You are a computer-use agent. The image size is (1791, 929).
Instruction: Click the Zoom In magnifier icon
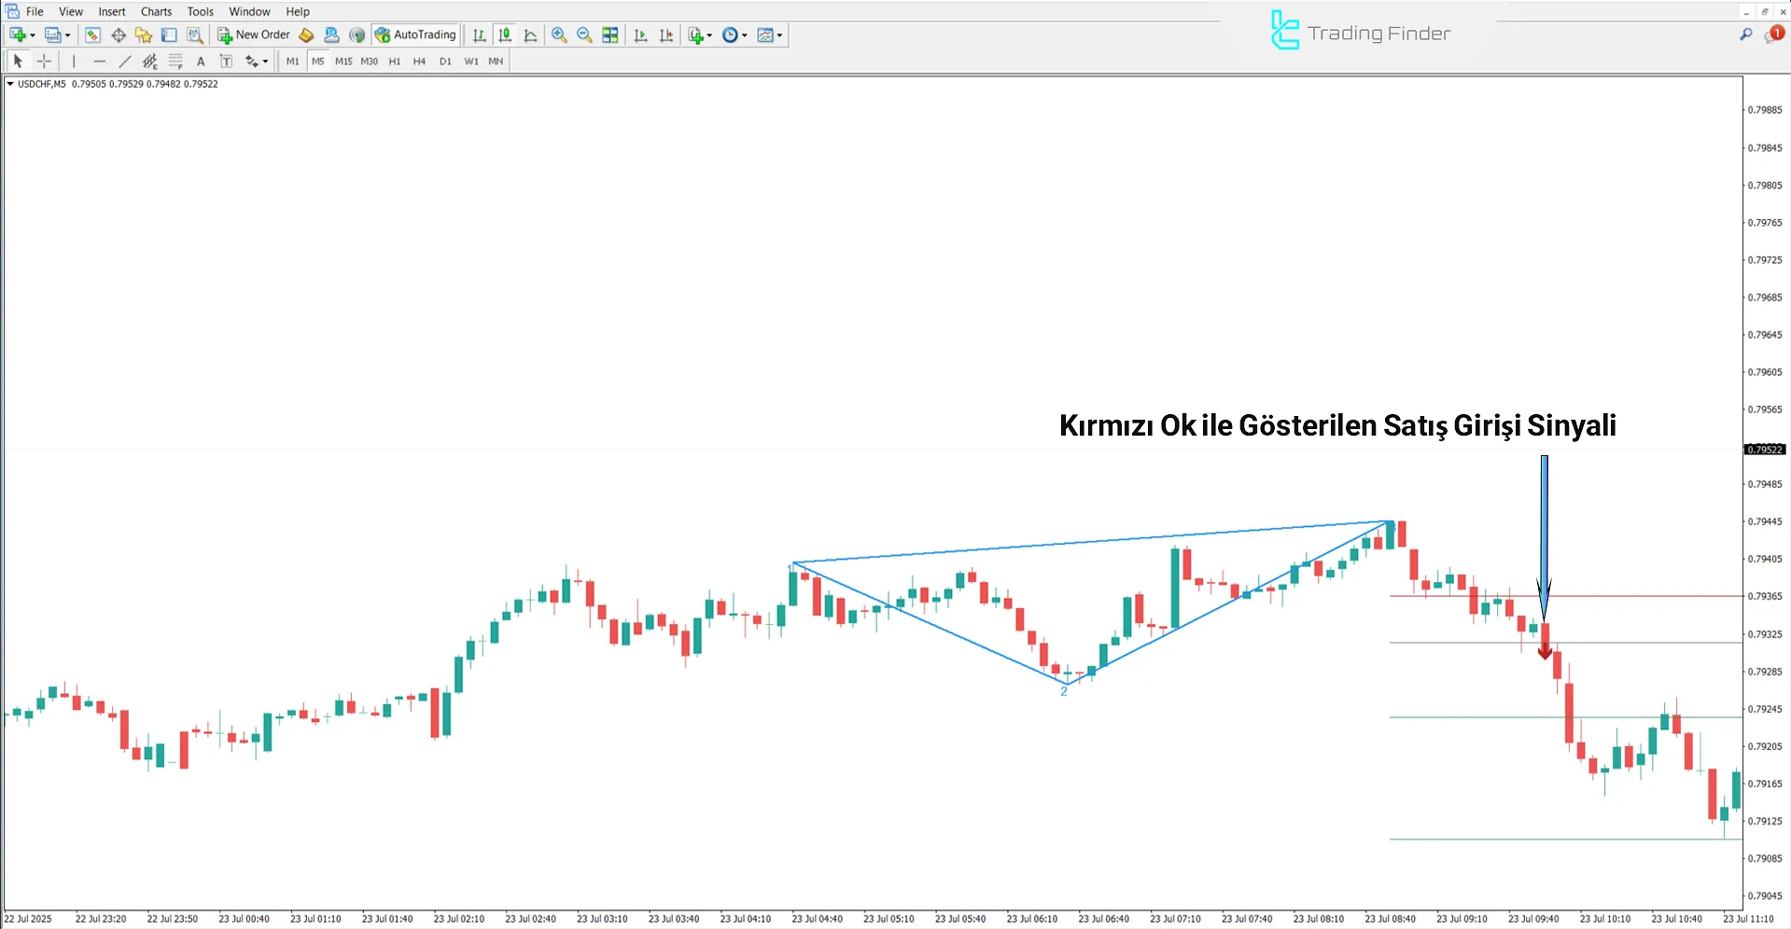(x=558, y=35)
